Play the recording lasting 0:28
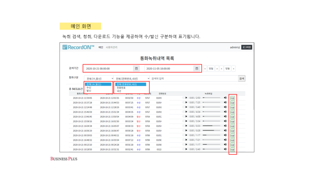The image size is (316, 177). [186, 130]
